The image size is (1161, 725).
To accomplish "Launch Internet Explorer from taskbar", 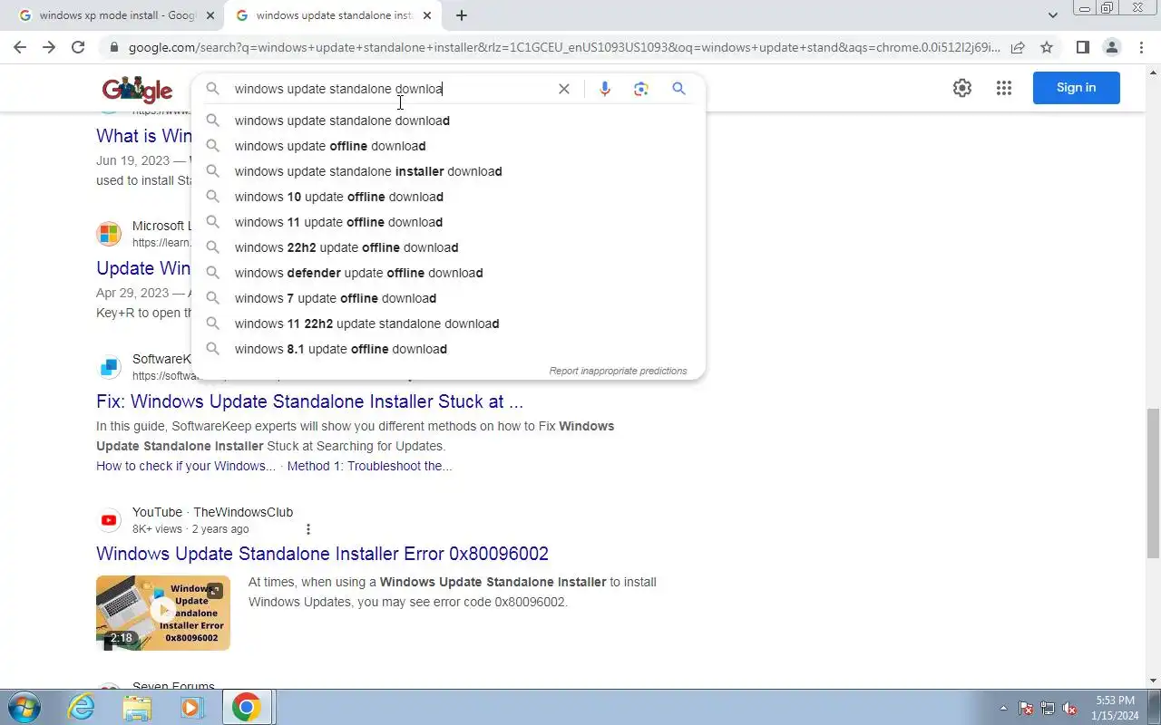I will [x=82, y=707].
